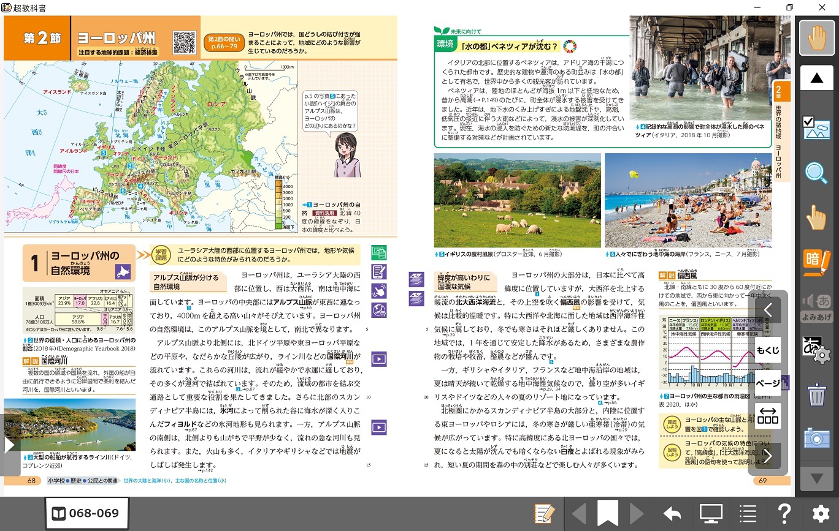Click the 緯度が高いわりに温暖な気候 subheading
839x531 pixels.
pyautogui.click(x=464, y=282)
